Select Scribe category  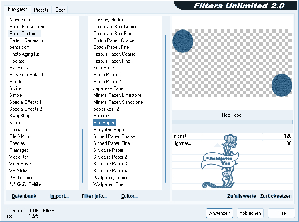click(15, 88)
